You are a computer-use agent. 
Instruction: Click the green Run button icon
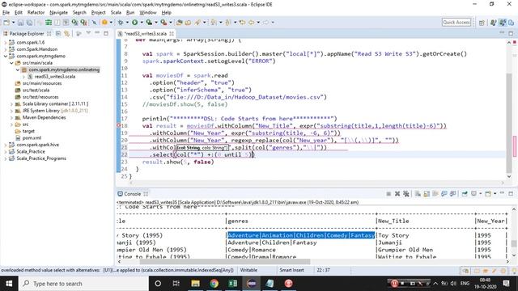pyautogui.click(x=135, y=23)
